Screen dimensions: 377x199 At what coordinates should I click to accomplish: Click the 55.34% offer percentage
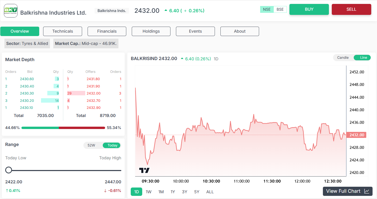pos(114,128)
